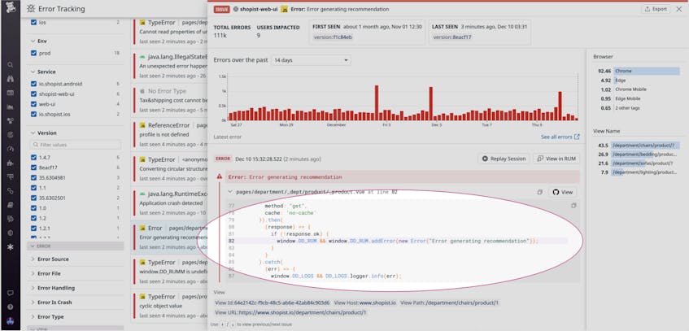The image size is (689, 331).
Task: Click the Datadog logo in the navigation
Action: pyautogui.click(x=10, y=7)
